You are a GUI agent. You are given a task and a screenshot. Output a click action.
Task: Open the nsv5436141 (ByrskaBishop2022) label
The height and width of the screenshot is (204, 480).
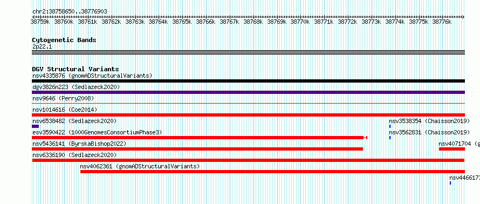[79, 144]
